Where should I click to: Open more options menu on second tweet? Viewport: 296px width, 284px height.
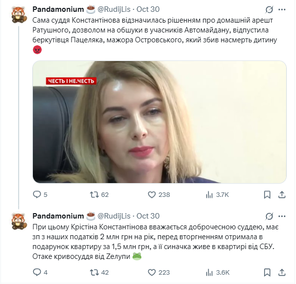(282, 216)
